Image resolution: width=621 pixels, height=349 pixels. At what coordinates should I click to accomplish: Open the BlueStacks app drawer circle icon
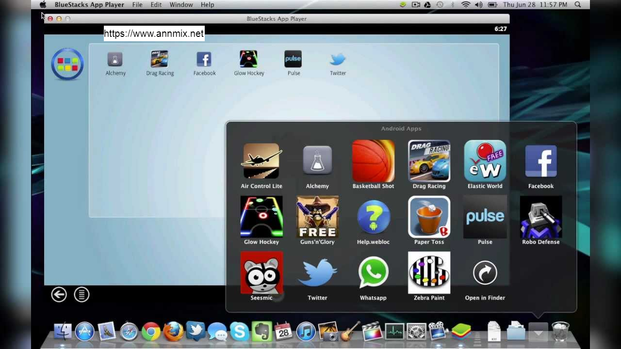coord(67,64)
